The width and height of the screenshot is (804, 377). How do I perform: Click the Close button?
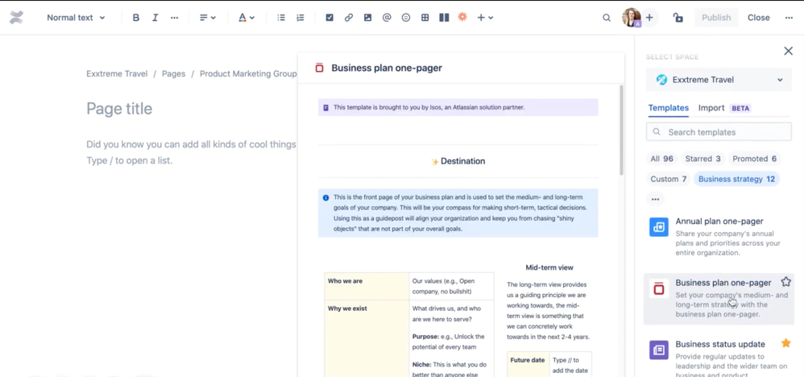pos(758,18)
